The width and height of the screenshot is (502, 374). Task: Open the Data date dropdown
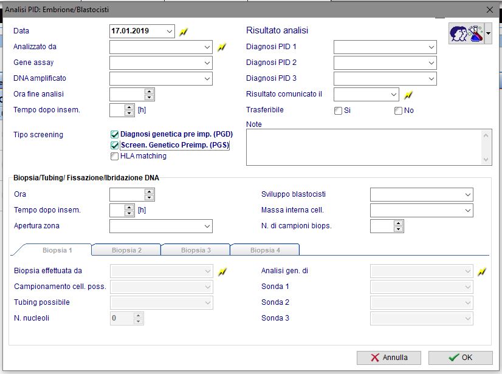(170, 32)
